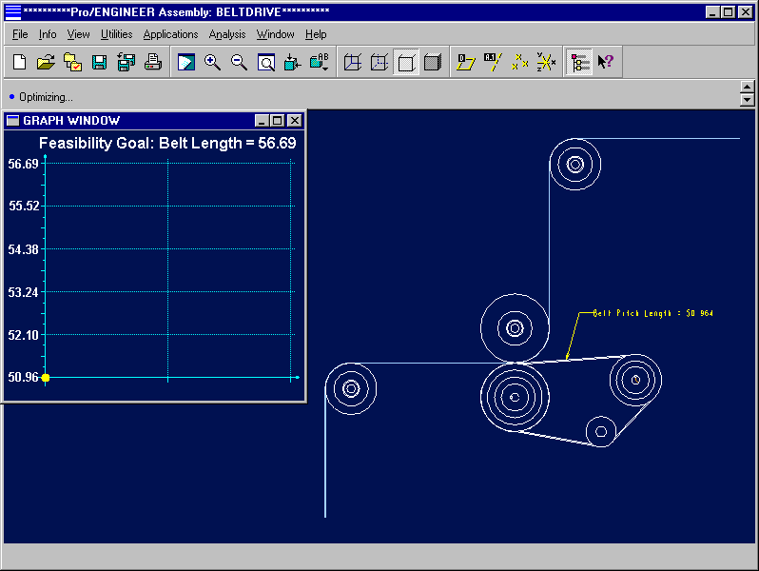Open the Window menu
This screenshot has height=571, width=759.
tap(276, 34)
